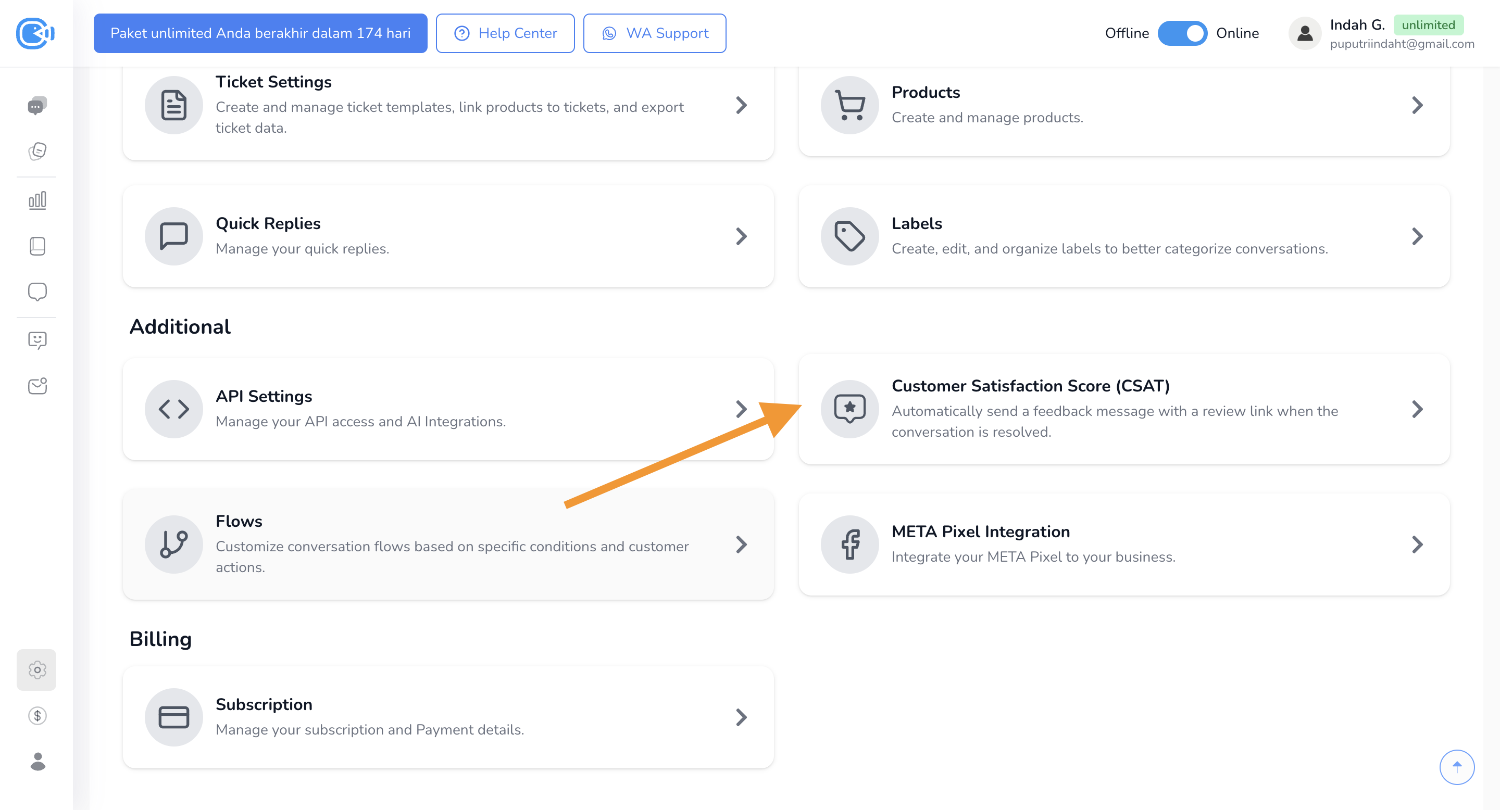Expand the Quick Replies chevron
The height and width of the screenshot is (810, 1500).
point(741,236)
